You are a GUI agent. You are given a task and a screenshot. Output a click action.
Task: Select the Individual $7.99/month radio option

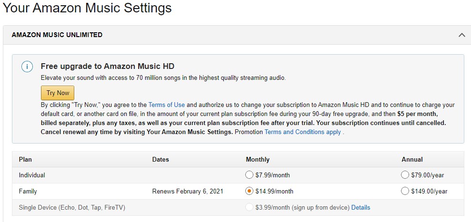pos(250,175)
